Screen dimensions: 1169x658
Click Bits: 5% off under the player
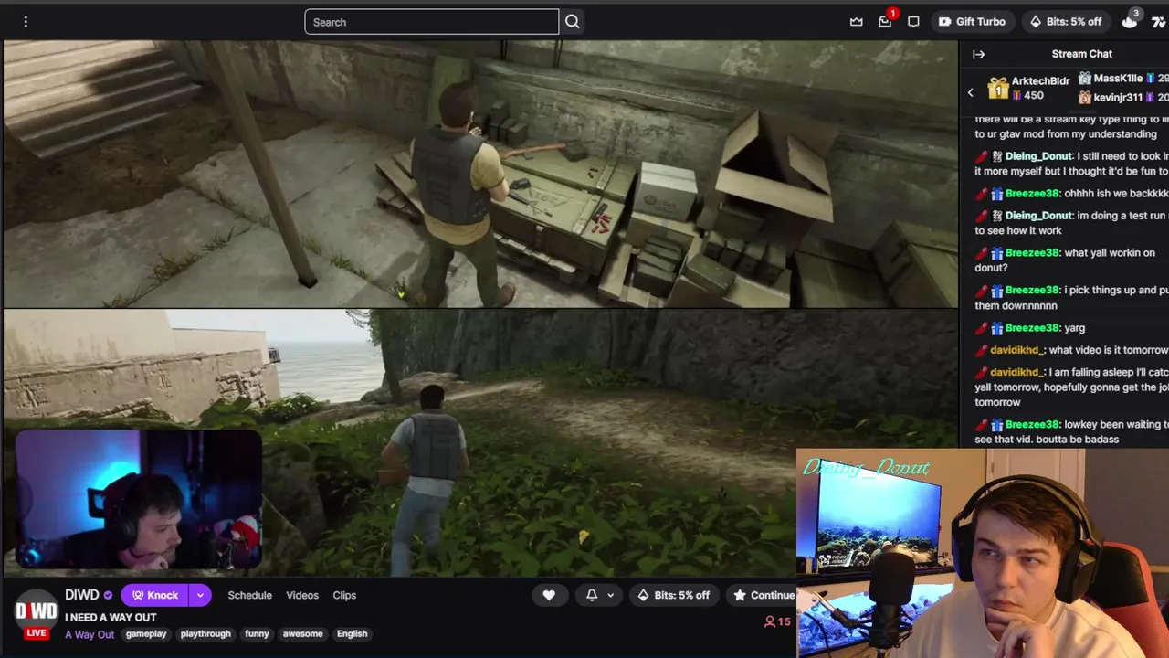[673, 595]
